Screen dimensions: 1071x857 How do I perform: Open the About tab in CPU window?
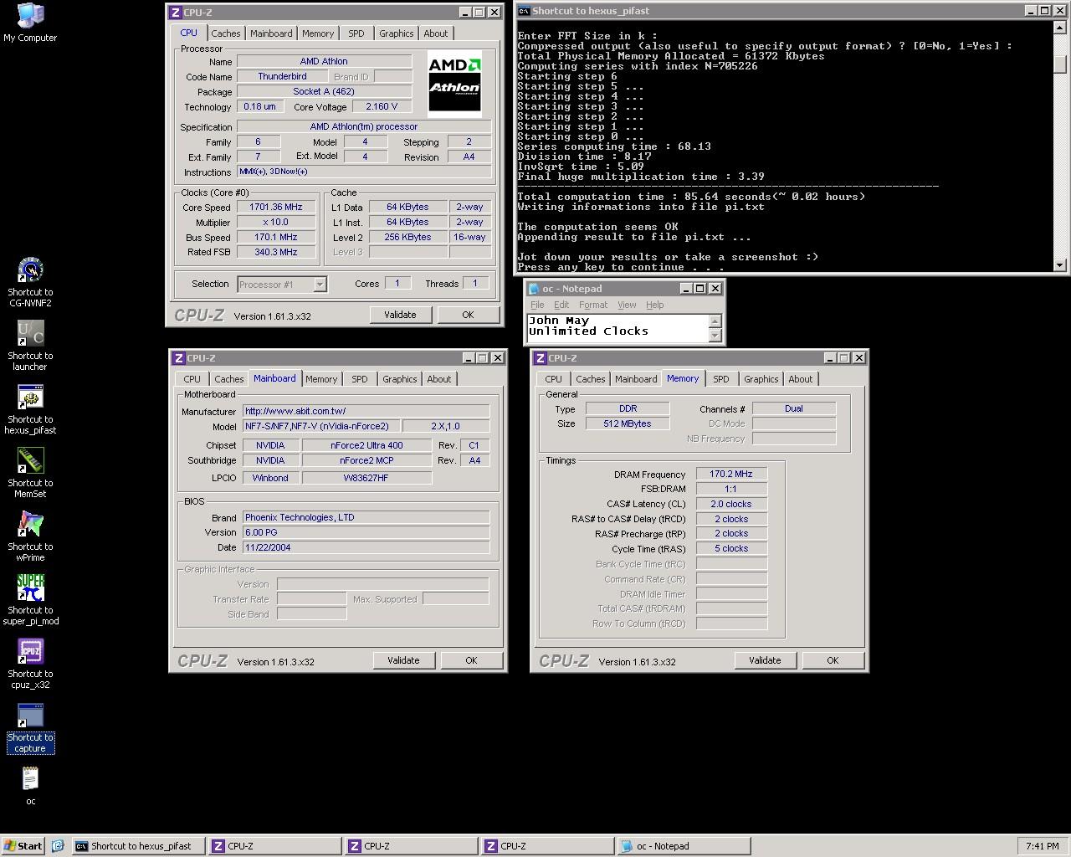point(436,33)
